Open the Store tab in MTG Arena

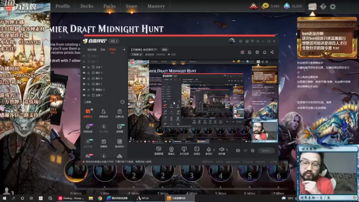tap(131, 6)
